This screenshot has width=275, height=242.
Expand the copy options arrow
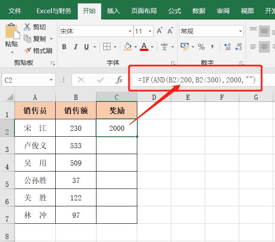[51, 39]
